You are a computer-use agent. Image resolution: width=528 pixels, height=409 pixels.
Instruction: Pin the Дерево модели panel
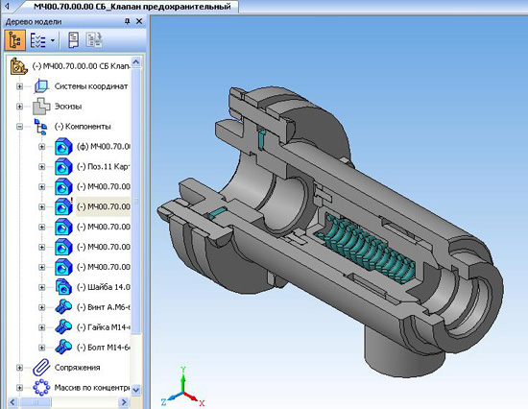128,21
